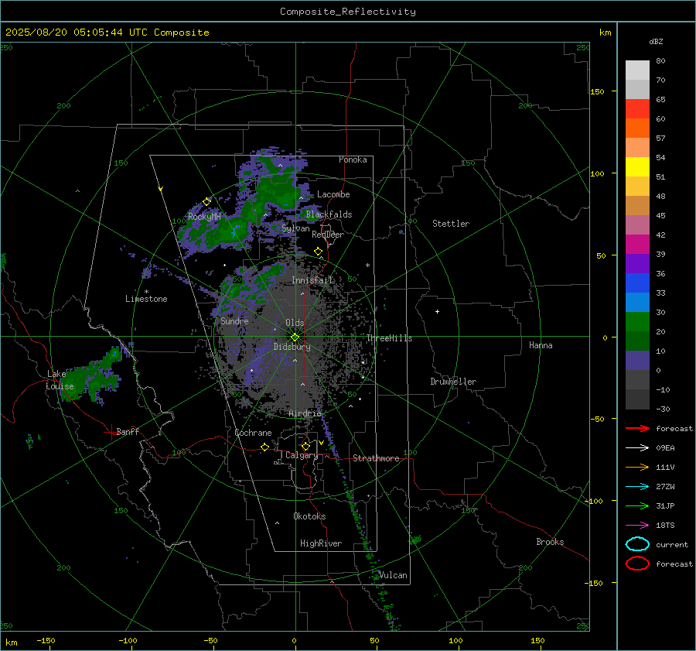The image size is (696, 651).
Task: Click the yellow diamond marker near RockyMH
Action: click(x=206, y=202)
